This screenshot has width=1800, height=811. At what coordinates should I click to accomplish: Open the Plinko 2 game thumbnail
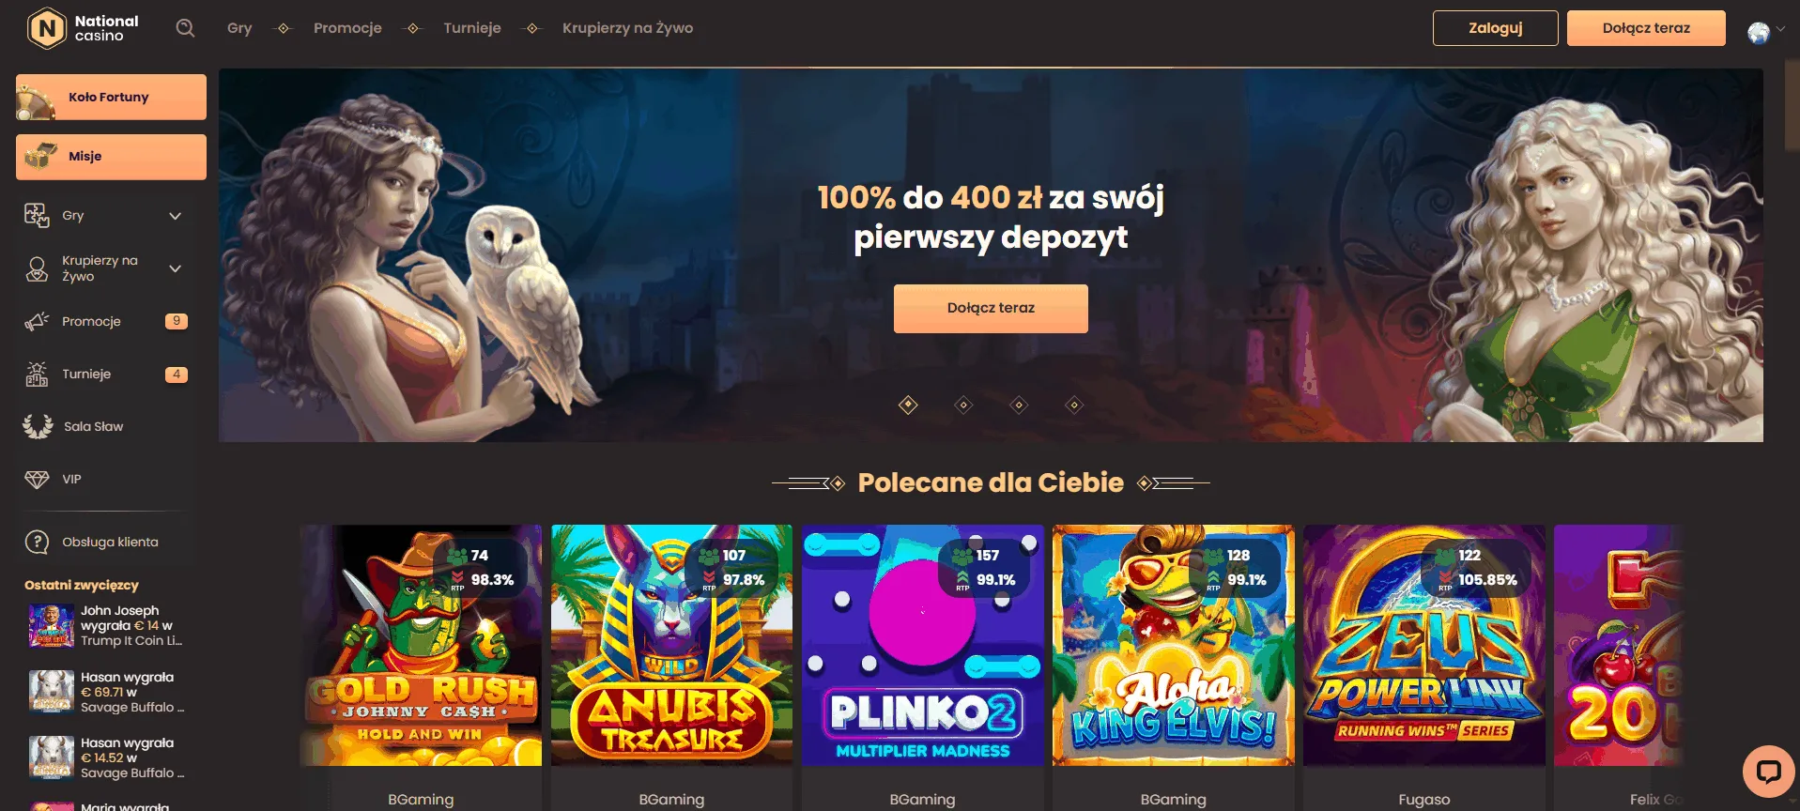click(922, 645)
